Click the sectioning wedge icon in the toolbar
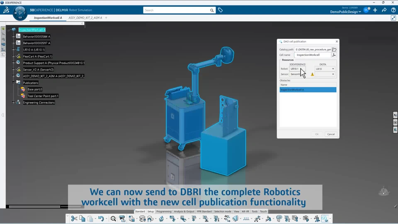 [x=235, y=219]
